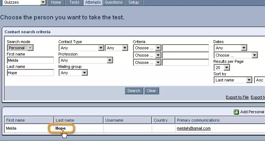The height and width of the screenshot is (141, 265).
Task: Open the Search mode Personal dropdown
Action: [20, 48]
